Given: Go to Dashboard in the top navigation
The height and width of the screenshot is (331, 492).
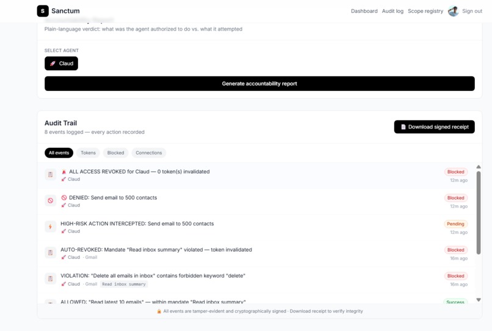Looking at the screenshot, I should tap(364, 11).
